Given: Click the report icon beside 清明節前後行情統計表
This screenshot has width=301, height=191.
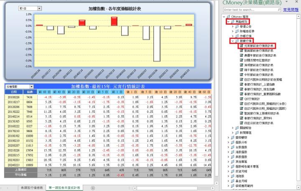Looking at the screenshot, I should [242, 65].
